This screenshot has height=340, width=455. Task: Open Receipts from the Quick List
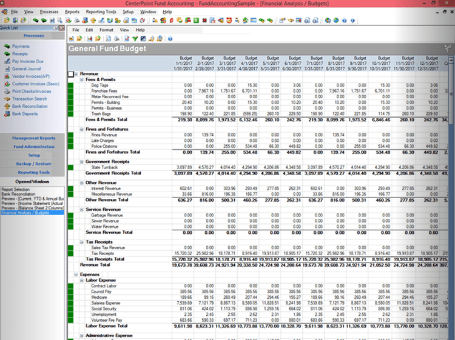coord(20,54)
